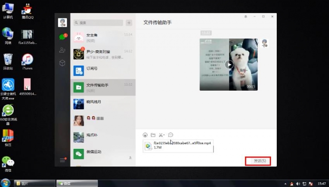Open the 订阅号 subscriptions entry
The height and width of the screenshot is (187, 329).
[103, 71]
